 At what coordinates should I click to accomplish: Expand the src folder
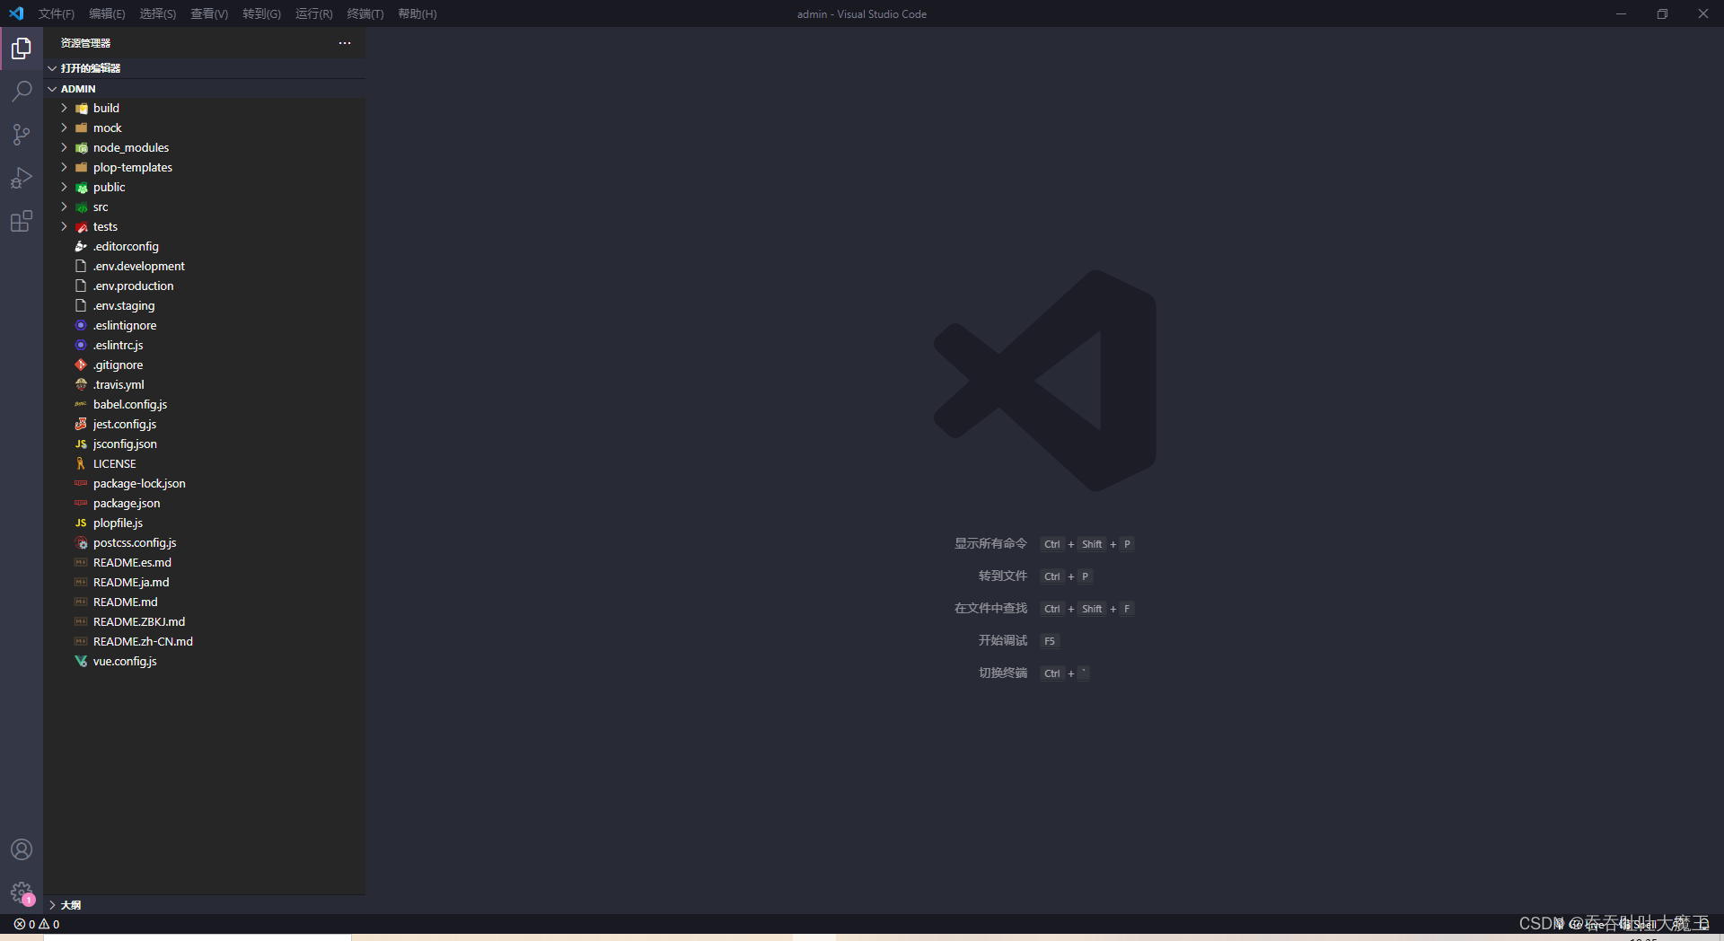[x=204, y=207]
